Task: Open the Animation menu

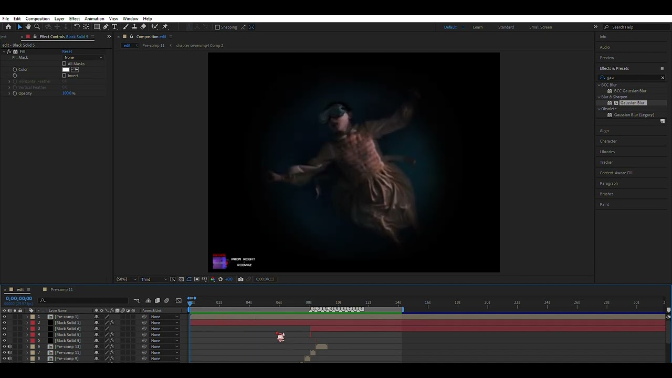Action: click(x=94, y=19)
